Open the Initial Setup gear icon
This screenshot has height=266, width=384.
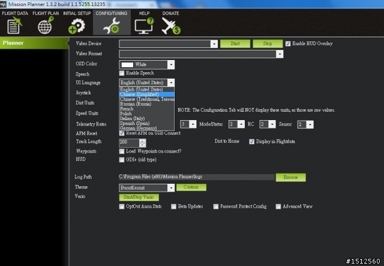pyautogui.click(x=77, y=25)
